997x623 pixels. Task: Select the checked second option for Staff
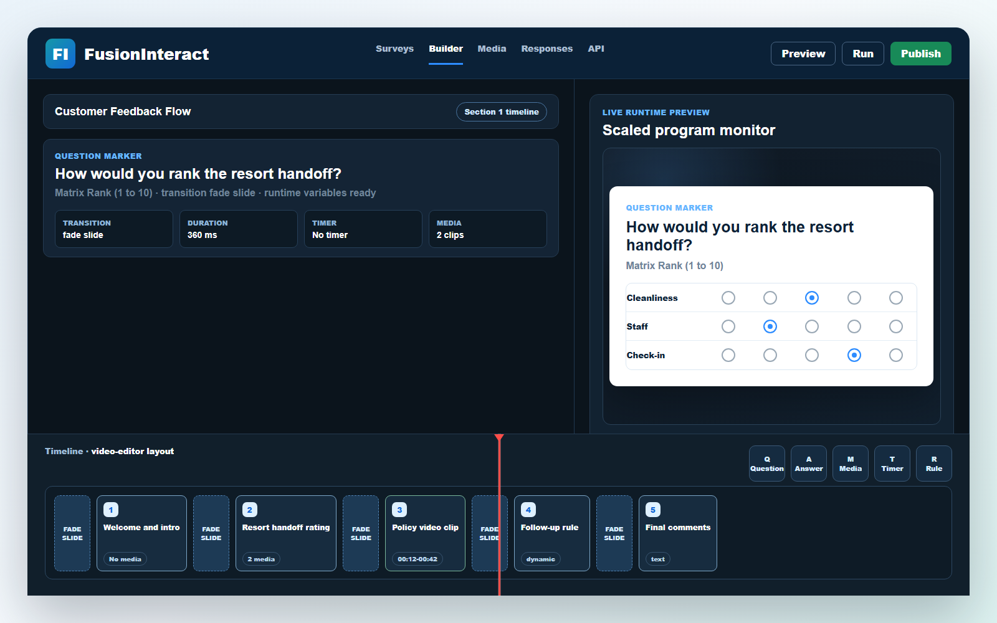point(770,326)
